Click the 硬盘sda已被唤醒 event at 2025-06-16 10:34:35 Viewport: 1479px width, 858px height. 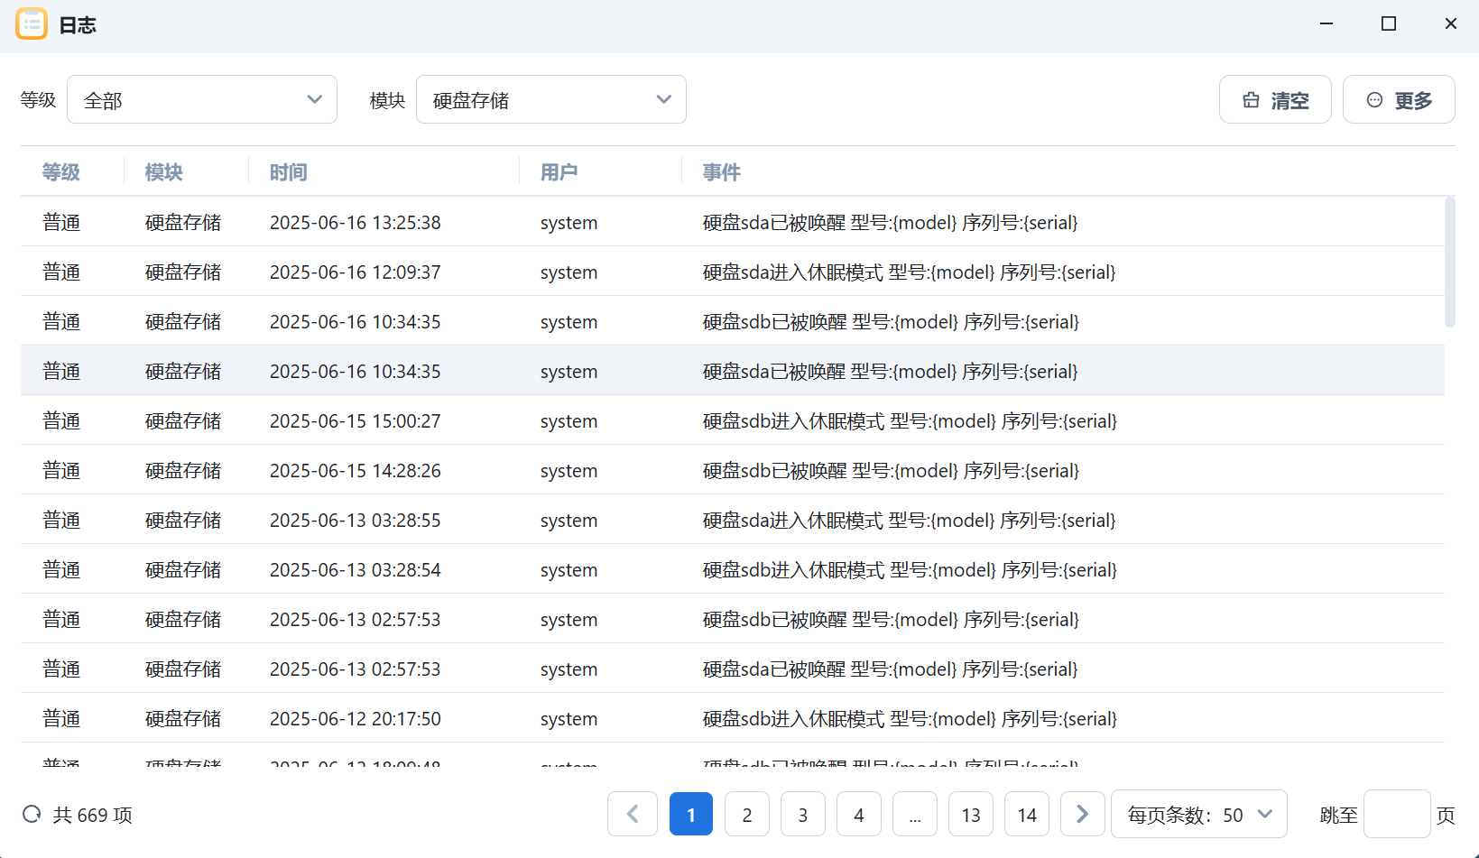pos(890,372)
